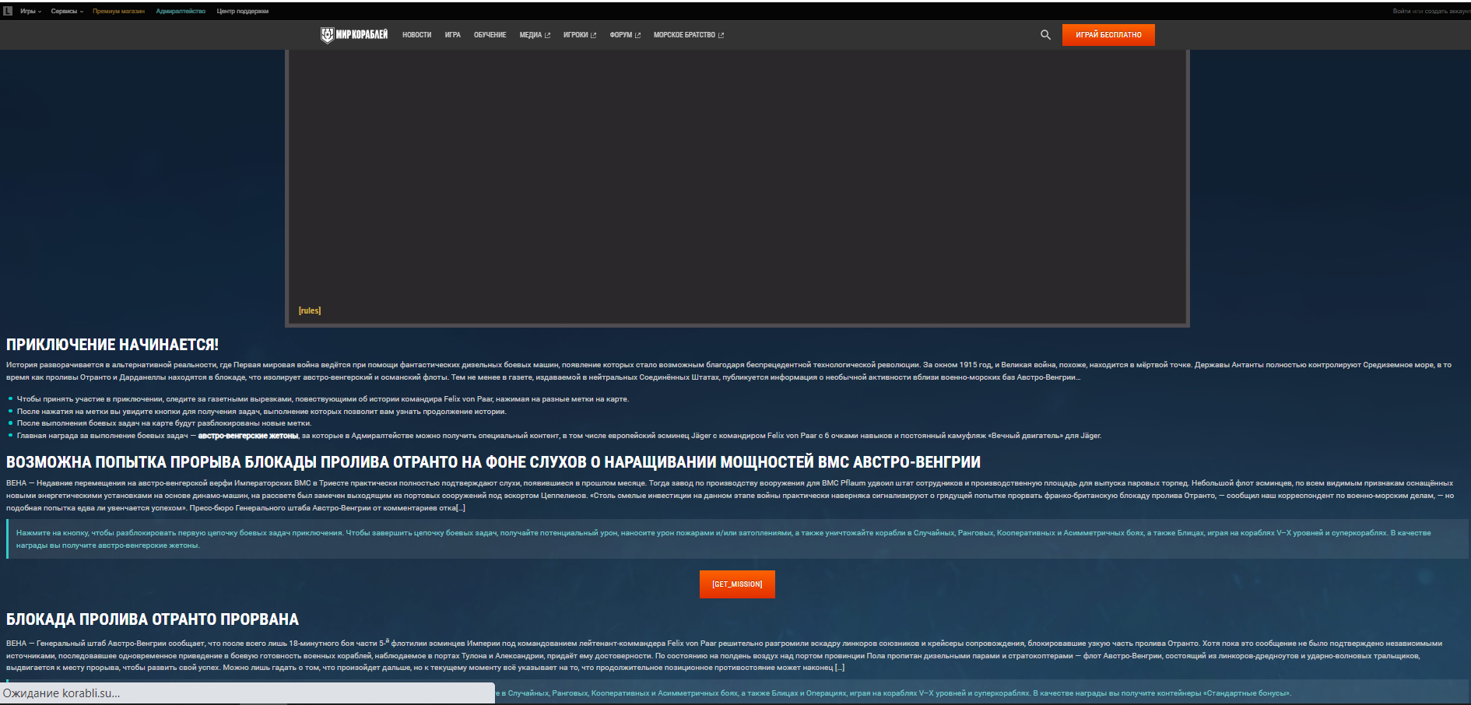Click the Lesta logo icon in the top bar
The height and width of the screenshot is (705, 1471).
tap(8, 11)
